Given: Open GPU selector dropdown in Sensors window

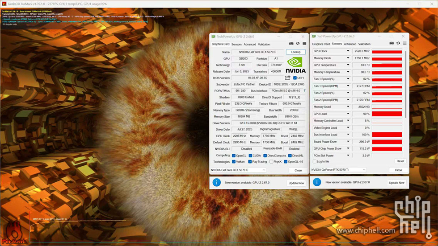Looking at the screenshot, I should (338, 170).
